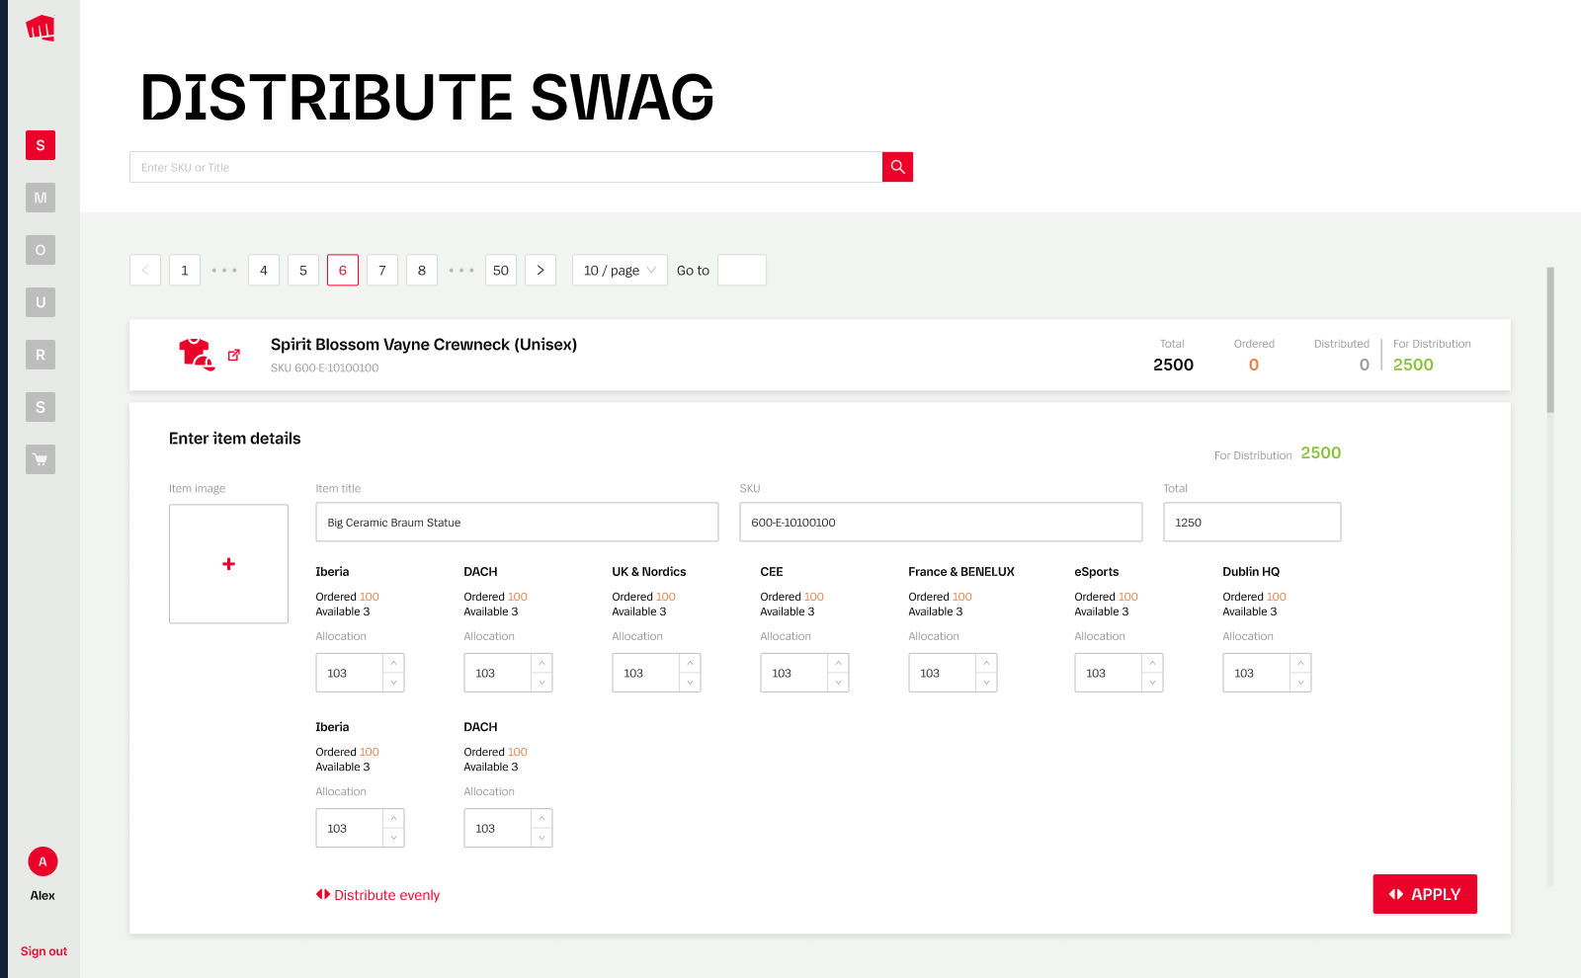Click the red shirt product thumbnail
The height and width of the screenshot is (978, 1581).
point(196,354)
